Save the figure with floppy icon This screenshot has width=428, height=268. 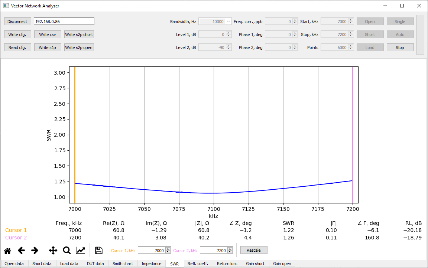point(99,251)
